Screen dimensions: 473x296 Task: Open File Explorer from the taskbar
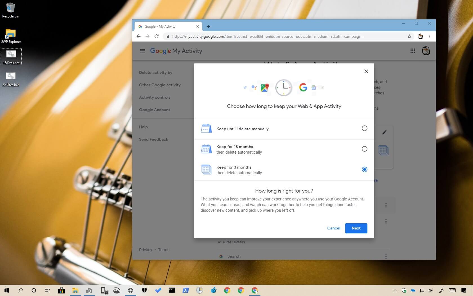point(75,290)
